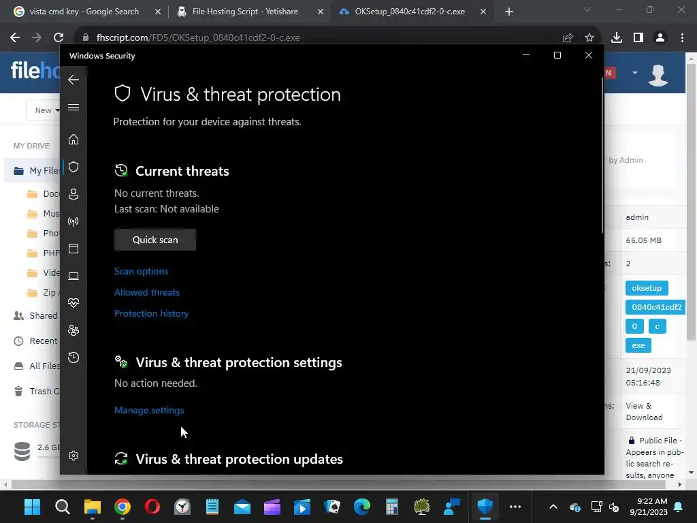Open the Windows Security hamburger menu
Screen dimensions: 697x523
point(74,108)
